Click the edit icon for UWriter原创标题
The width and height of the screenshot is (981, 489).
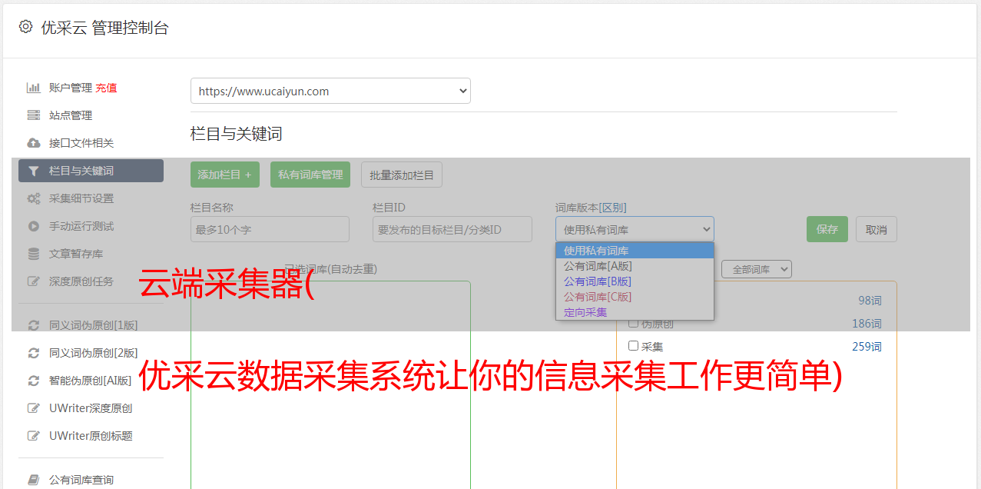33,436
